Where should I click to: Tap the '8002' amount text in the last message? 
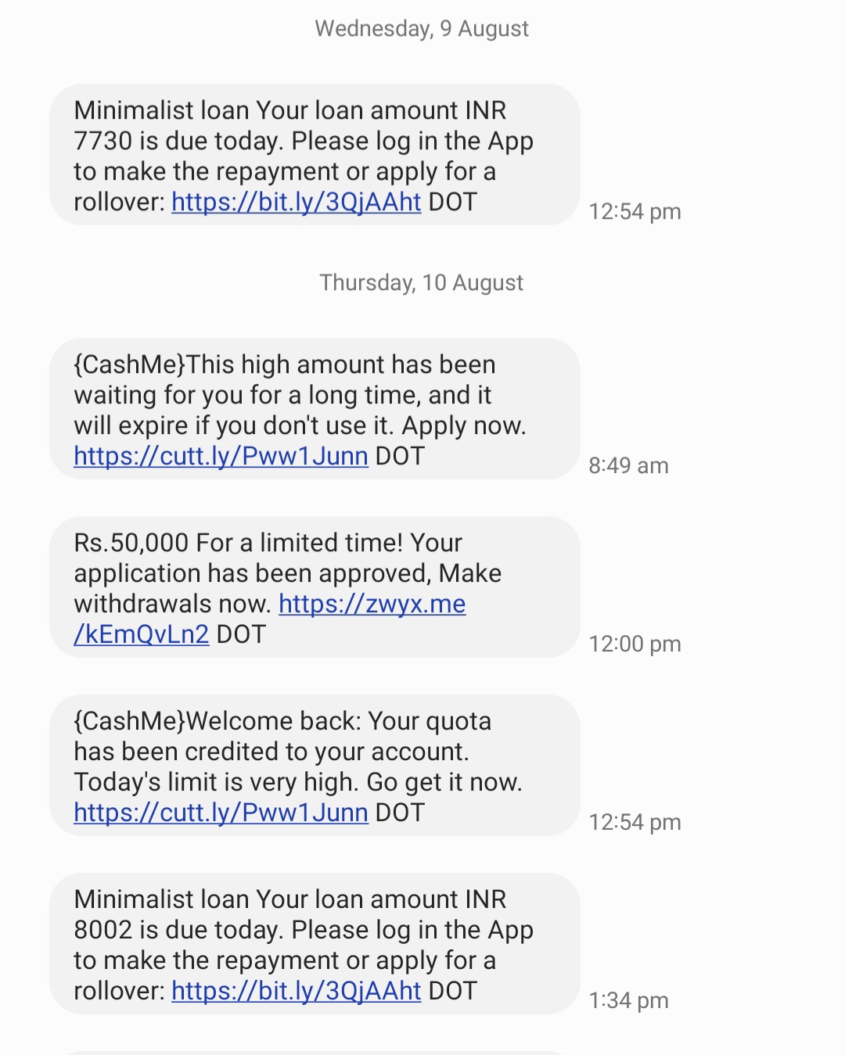coord(102,930)
